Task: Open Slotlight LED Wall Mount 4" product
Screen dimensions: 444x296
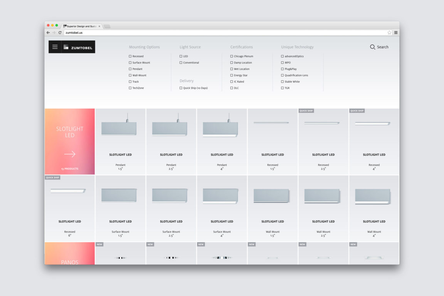Action: coord(374,208)
